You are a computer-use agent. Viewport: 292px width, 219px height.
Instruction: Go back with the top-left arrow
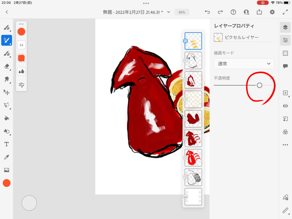point(7,12)
